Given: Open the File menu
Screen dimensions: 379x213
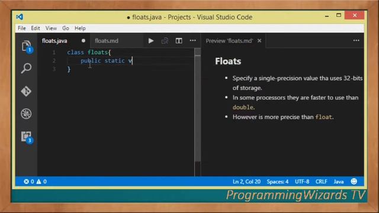Looking at the screenshot, I should click(x=22, y=28).
